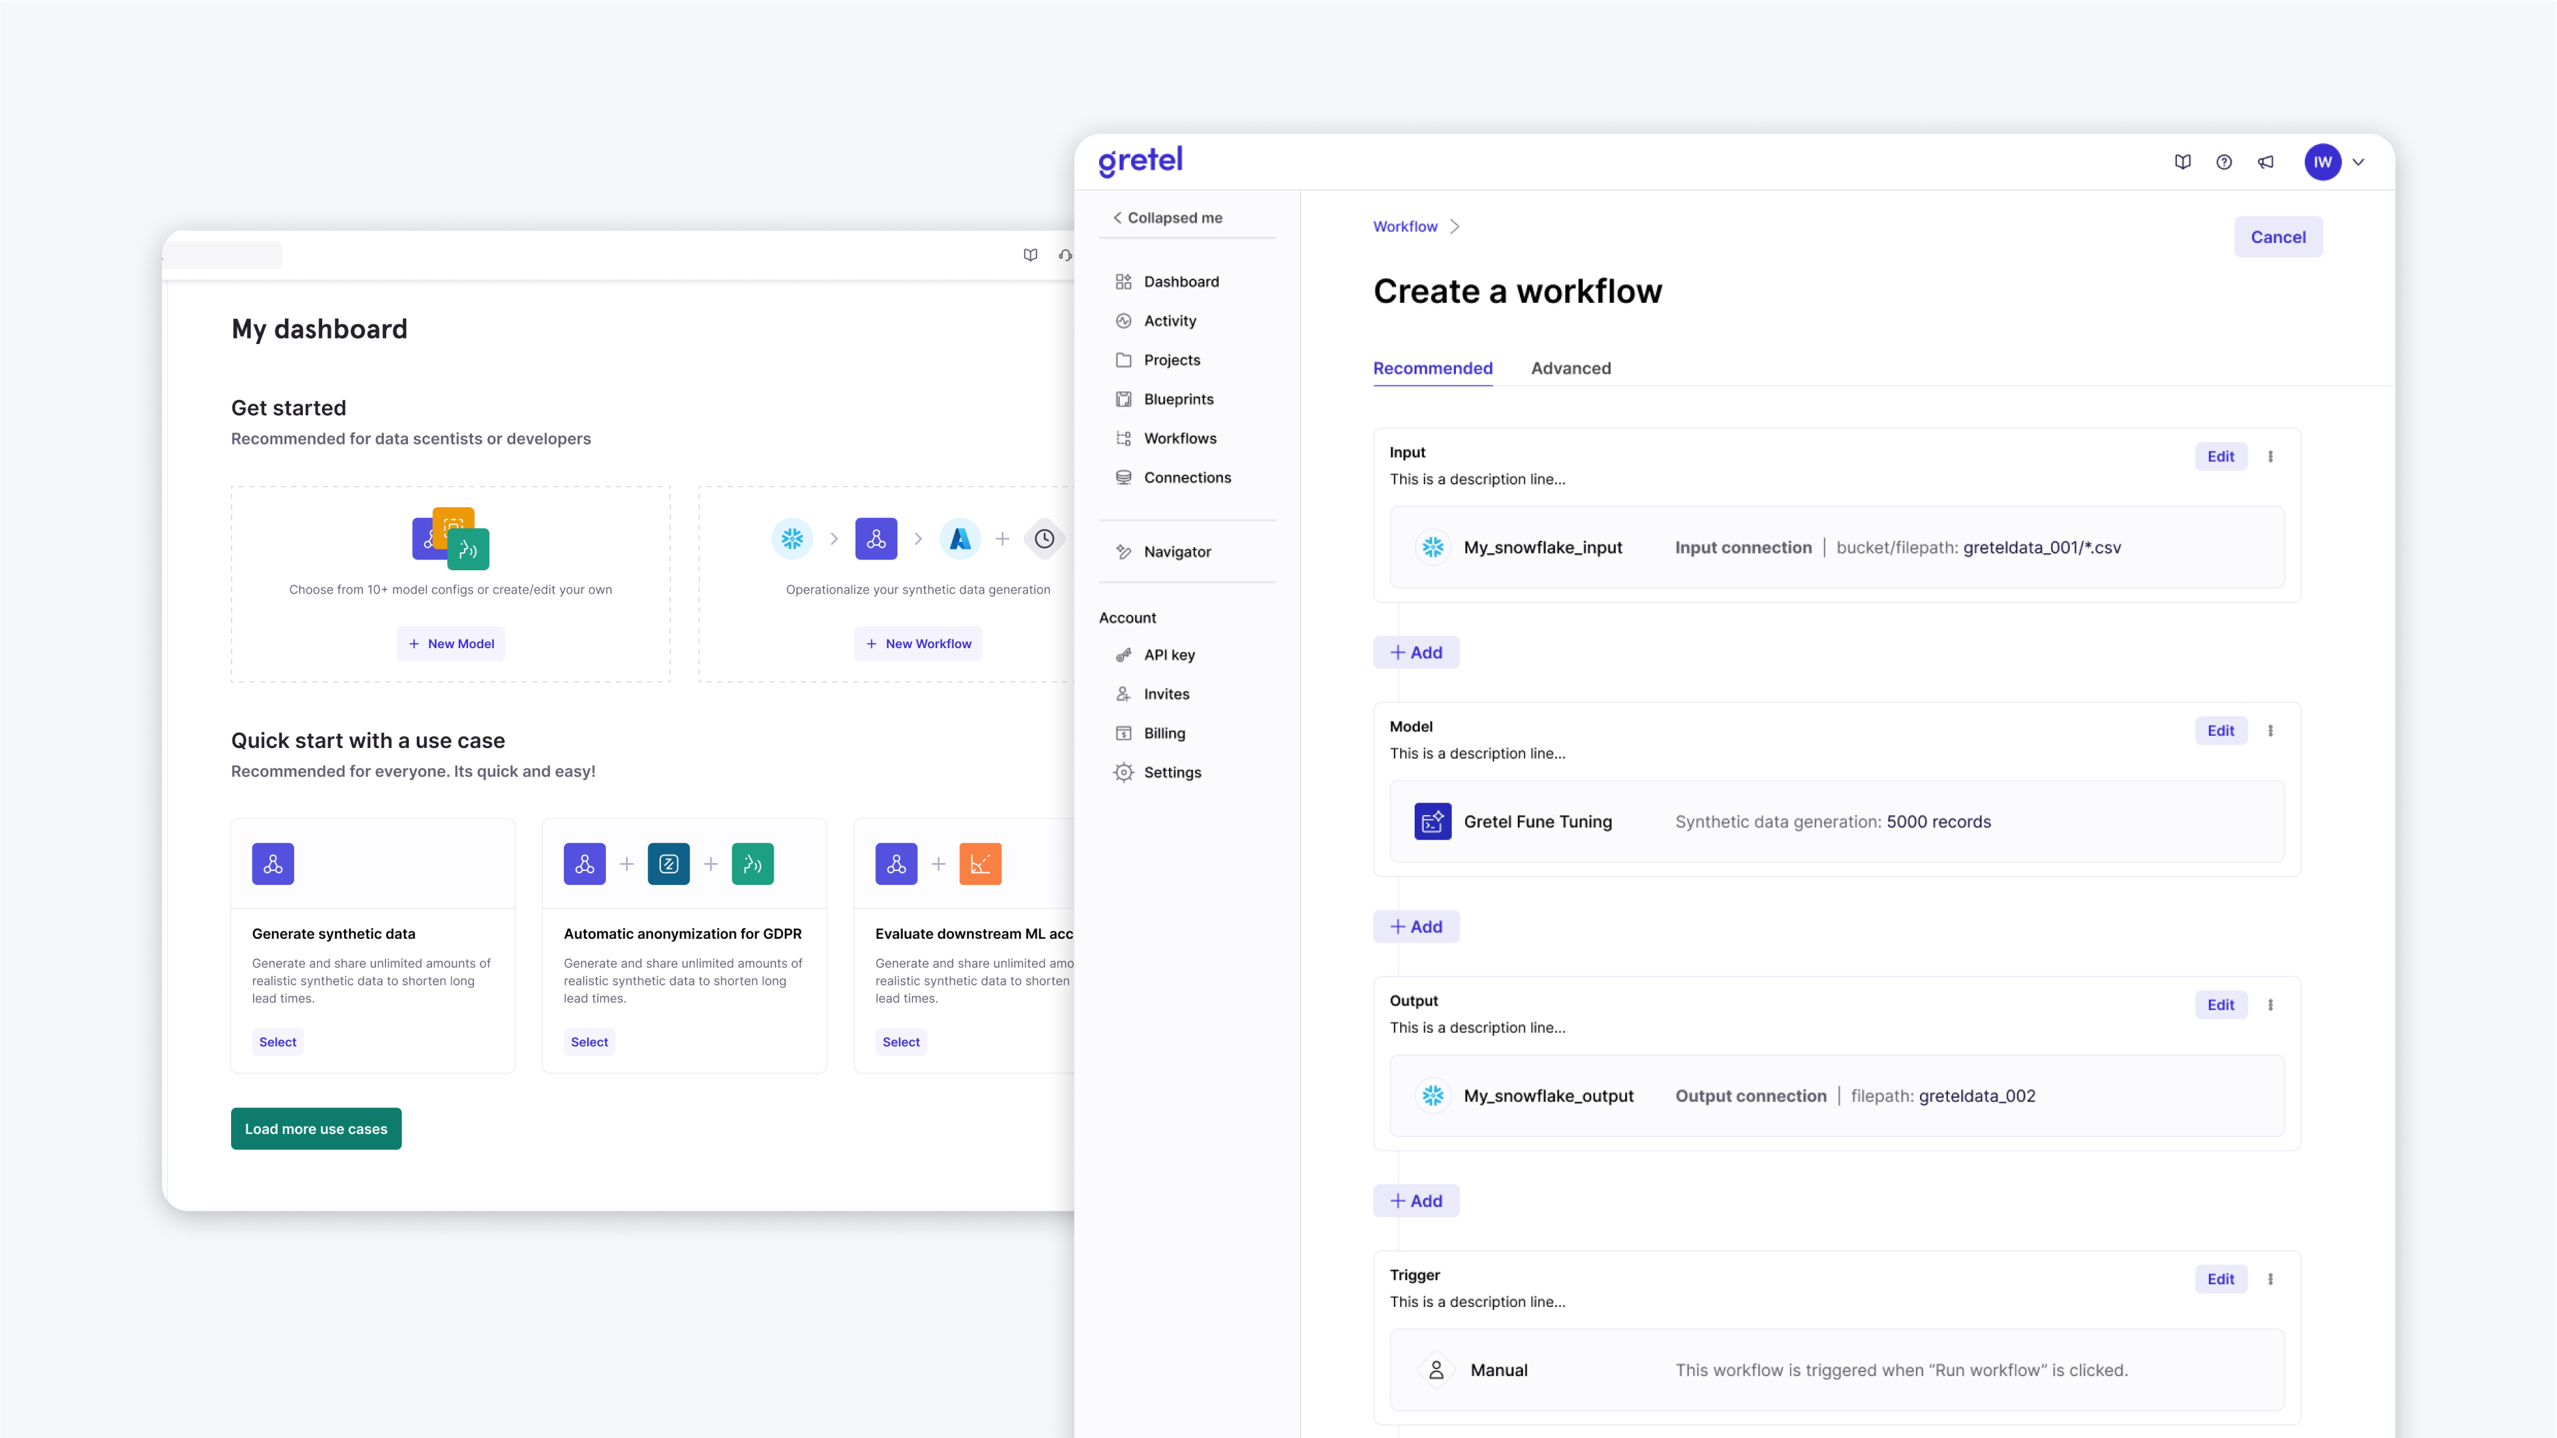
Task: Click the Snowflake icon for My_snowflake_input
Action: point(1433,547)
